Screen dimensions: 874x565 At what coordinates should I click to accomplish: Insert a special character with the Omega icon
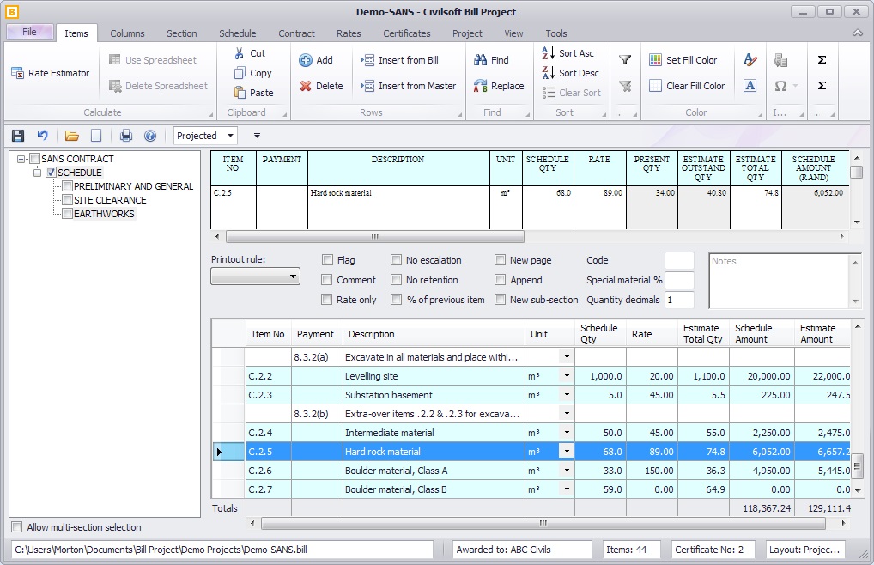point(781,86)
